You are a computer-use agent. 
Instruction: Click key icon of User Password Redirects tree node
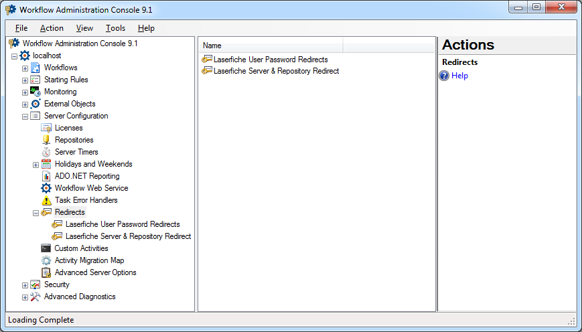[57, 224]
